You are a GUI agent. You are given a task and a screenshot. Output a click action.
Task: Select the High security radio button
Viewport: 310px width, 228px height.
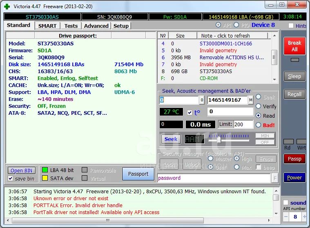236,159
